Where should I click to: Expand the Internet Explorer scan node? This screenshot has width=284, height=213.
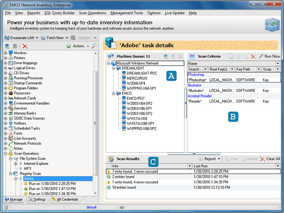click(16, 163)
